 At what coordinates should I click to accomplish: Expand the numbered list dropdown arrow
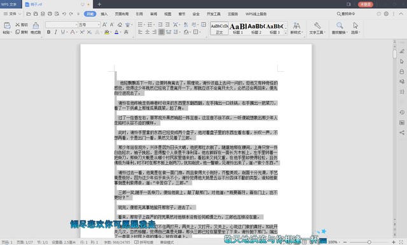click(x=154, y=25)
